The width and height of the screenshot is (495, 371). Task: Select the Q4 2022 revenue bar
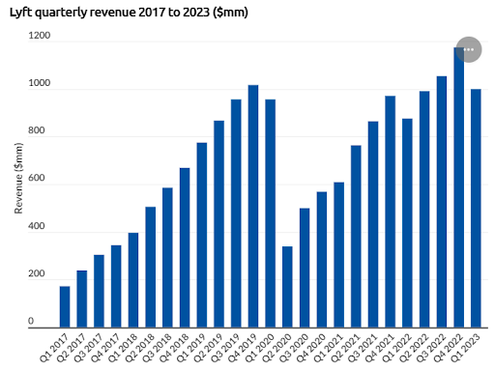(458, 187)
